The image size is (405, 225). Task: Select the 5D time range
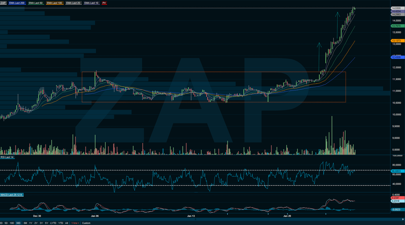6,223
